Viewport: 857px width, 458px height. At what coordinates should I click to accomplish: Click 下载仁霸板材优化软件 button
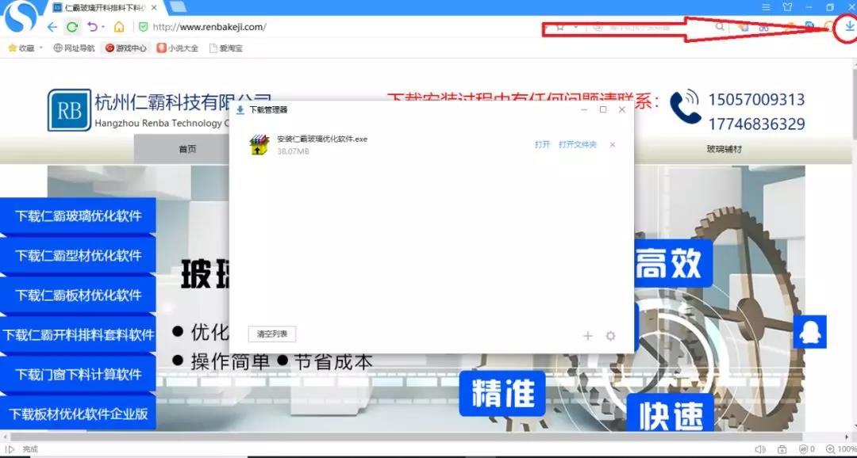78,295
